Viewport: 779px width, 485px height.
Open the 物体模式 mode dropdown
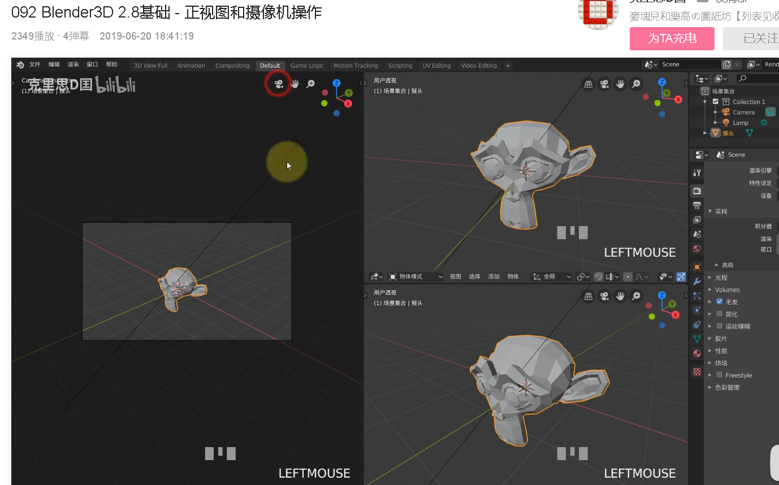coord(416,276)
